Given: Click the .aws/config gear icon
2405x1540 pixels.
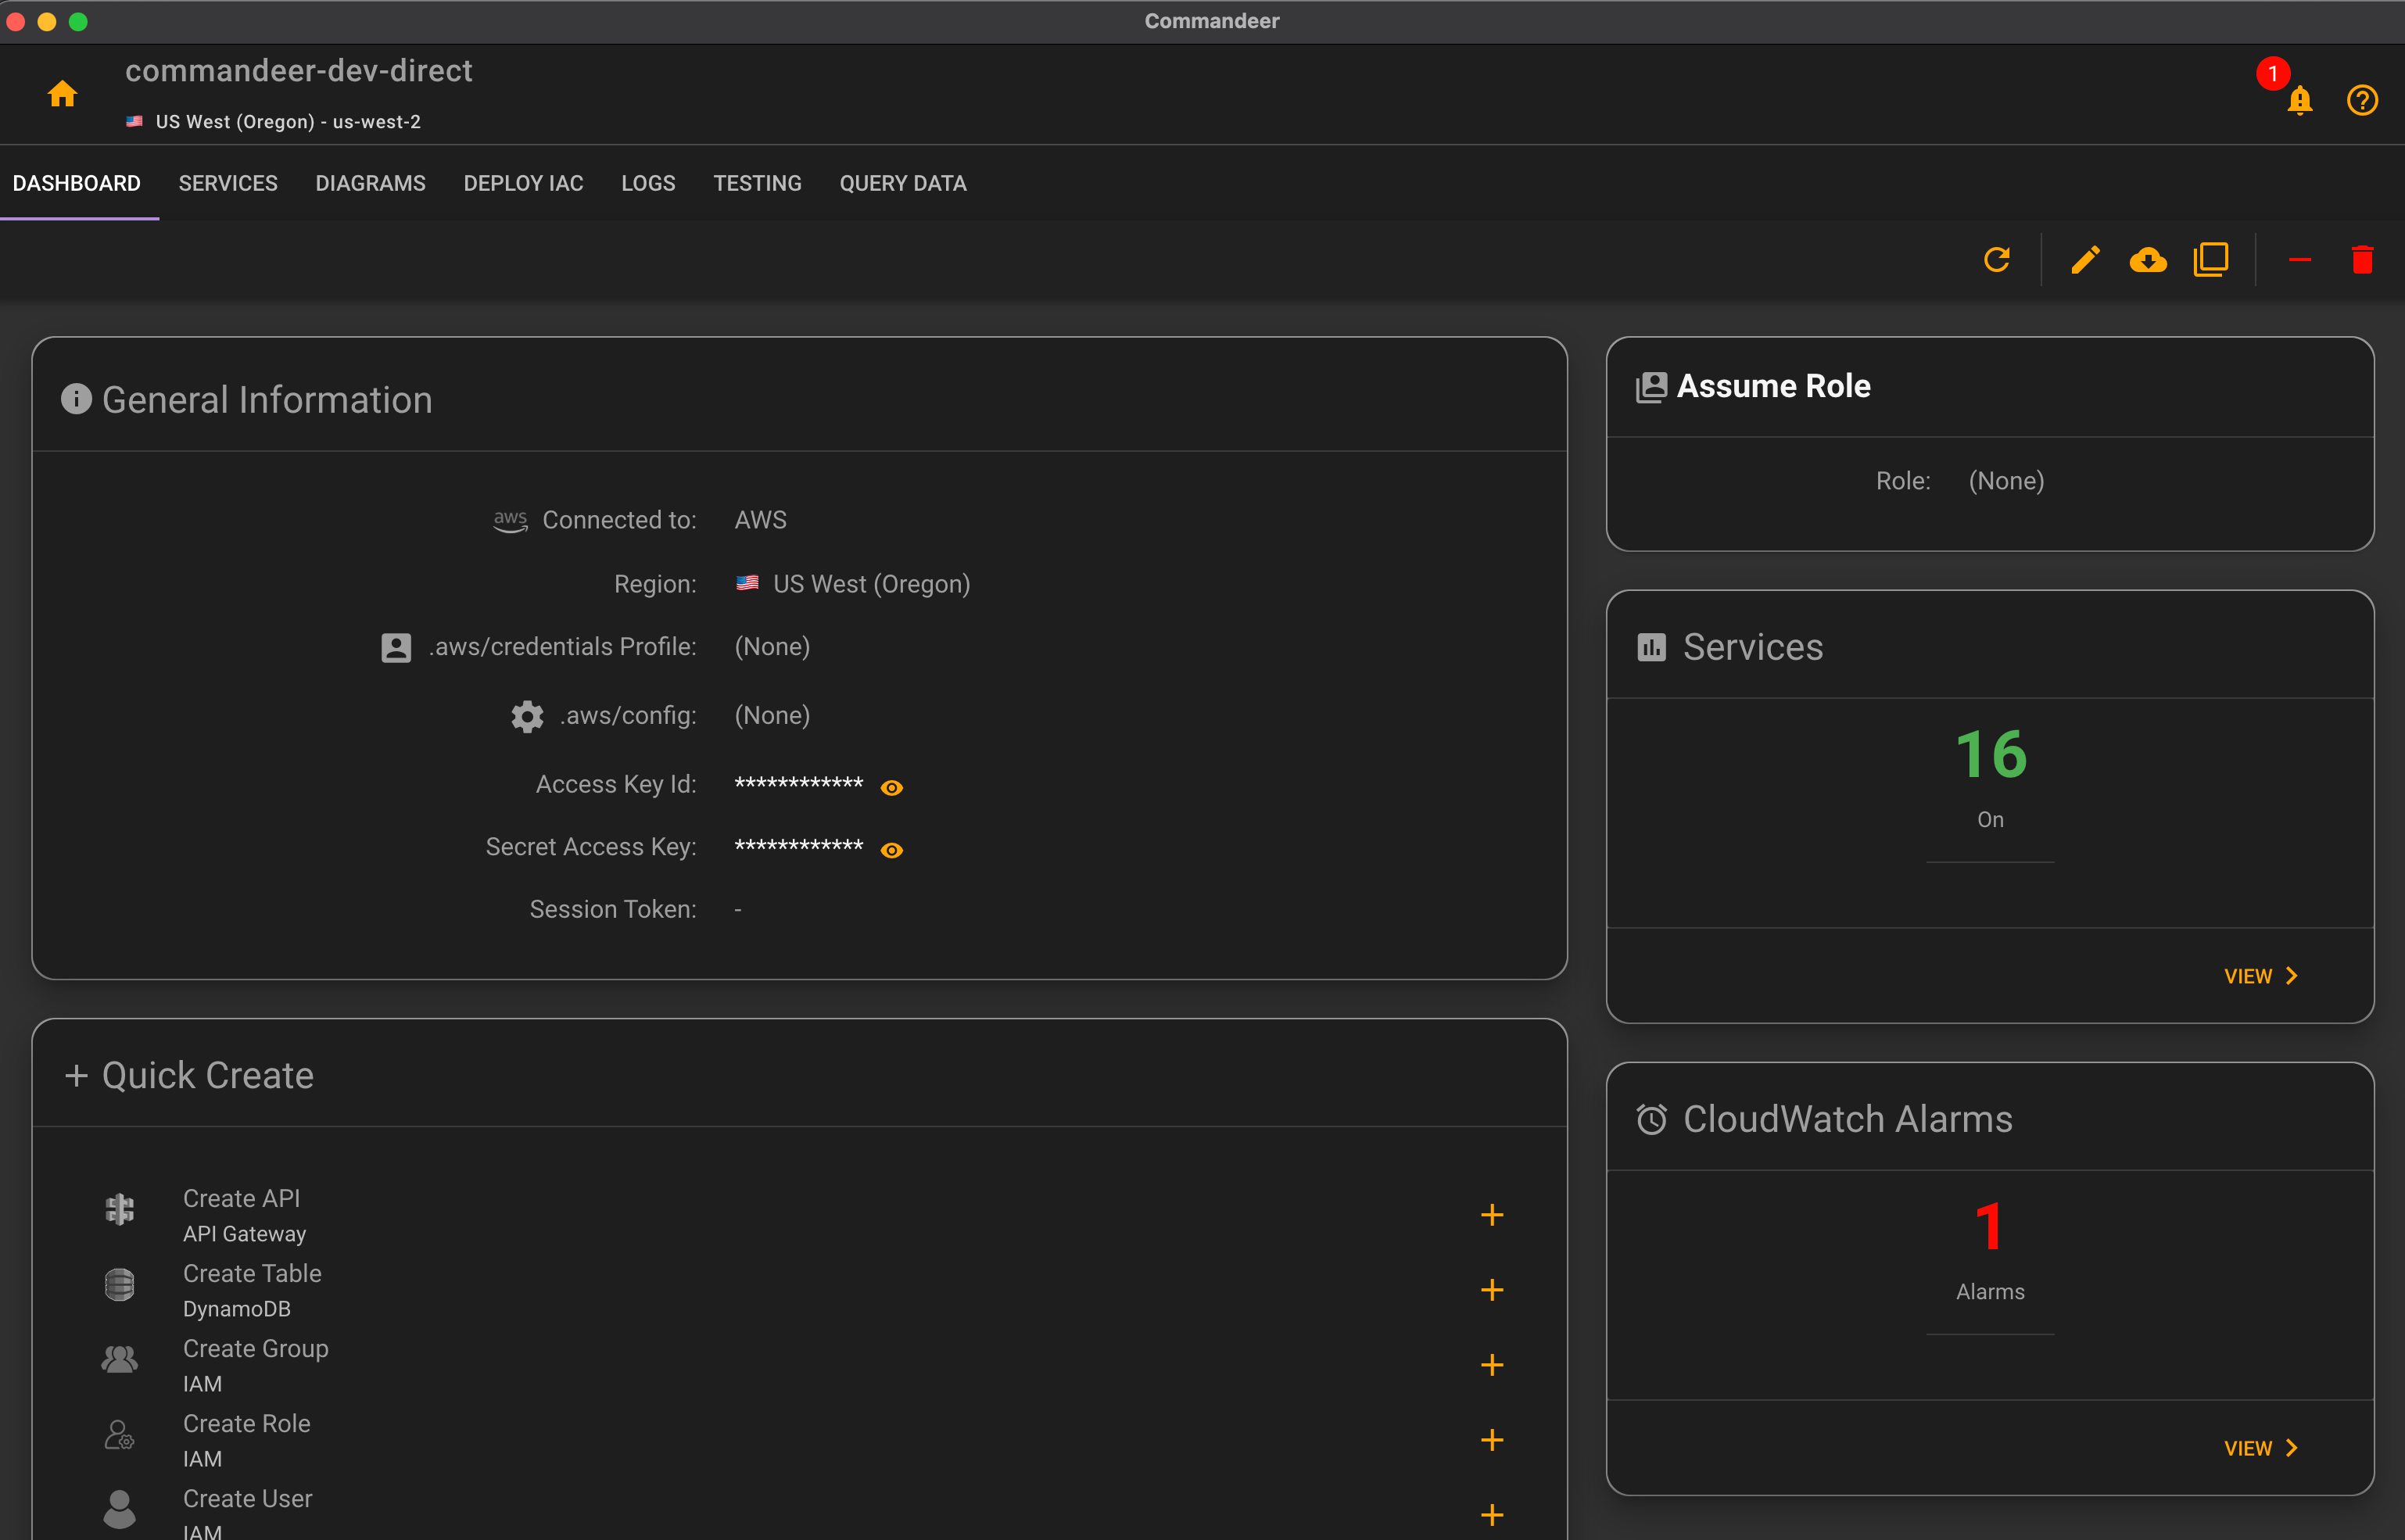Looking at the screenshot, I should click(x=527, y=716).
